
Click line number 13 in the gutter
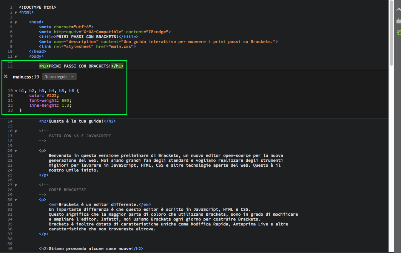pyautogui.click(x=10, y=66)
